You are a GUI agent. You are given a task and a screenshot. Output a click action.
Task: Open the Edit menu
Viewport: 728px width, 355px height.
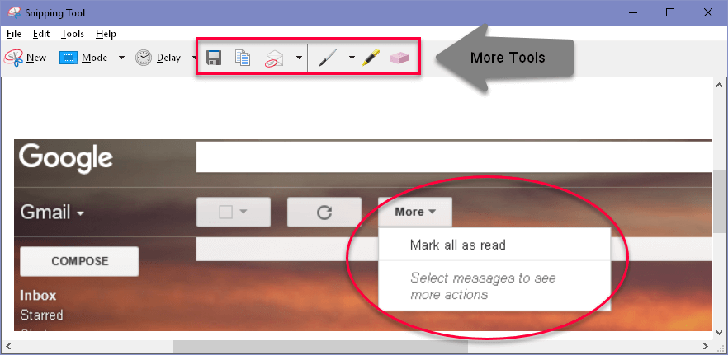(x=41, y=34)
